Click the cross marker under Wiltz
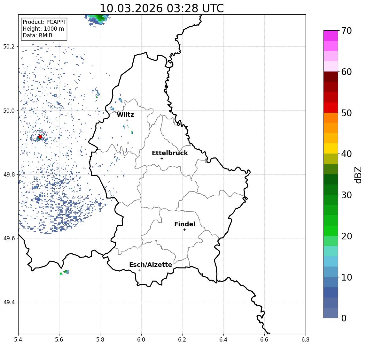 coord(127,120)
